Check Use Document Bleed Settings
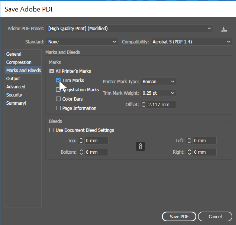Screen dimensions: 236x225 click(x=52, y=130)
